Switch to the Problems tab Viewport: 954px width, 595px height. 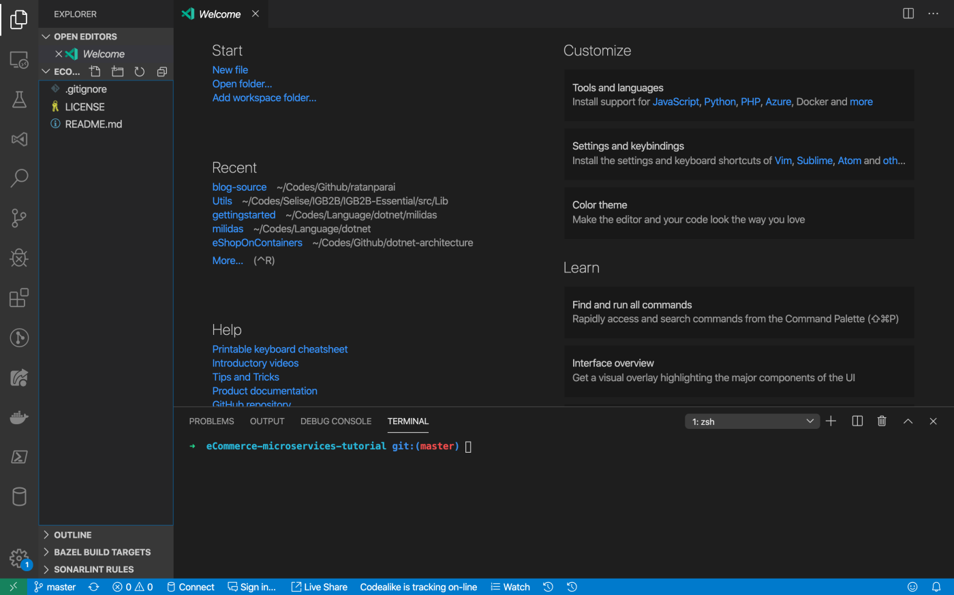coord(211,421)
